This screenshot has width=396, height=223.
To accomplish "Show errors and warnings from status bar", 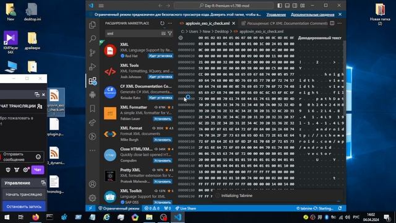I will click(x=152, y=208).
